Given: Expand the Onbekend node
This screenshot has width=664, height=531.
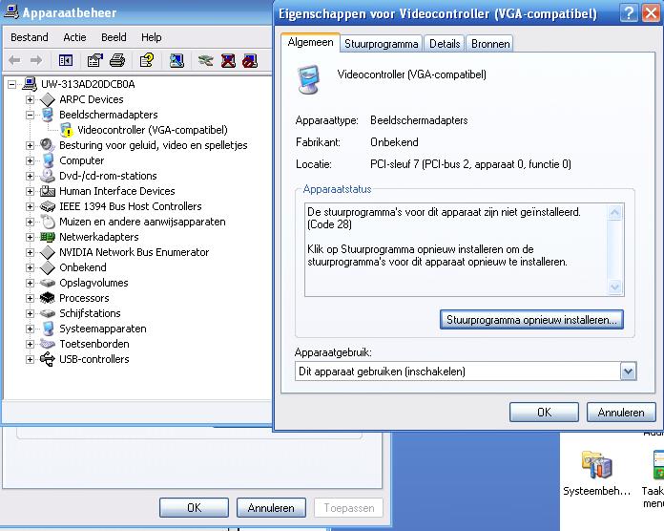Looking at the screenshot, I should (30, 267).
